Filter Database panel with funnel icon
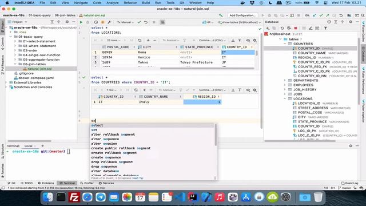The image size is (366, 206). (325, 28)
